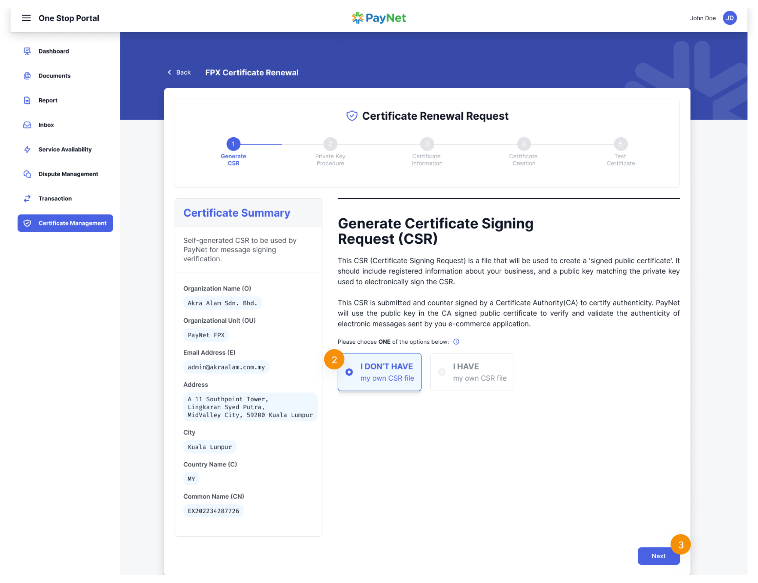The image size is (758, 583).
Task: Choose the I DON'T HAVE CSR option
Action: (379, 372)
